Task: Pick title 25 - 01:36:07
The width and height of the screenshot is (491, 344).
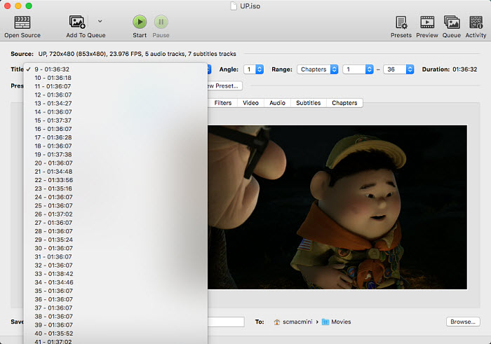Action: tap(115, 205)
